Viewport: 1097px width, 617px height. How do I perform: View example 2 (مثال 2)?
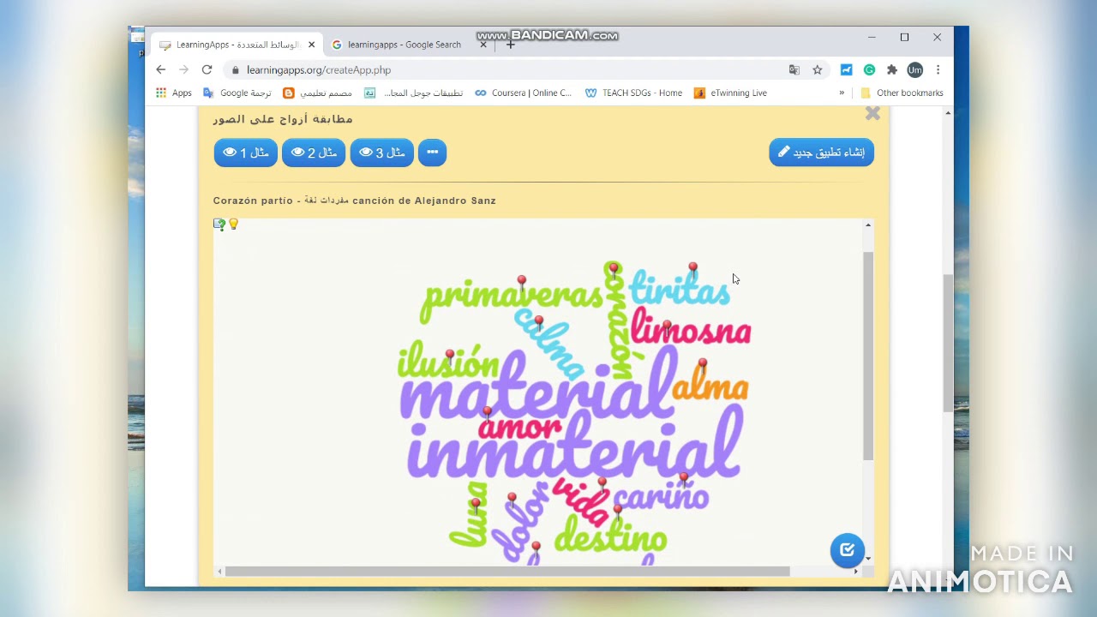click(x=314, y=153)
